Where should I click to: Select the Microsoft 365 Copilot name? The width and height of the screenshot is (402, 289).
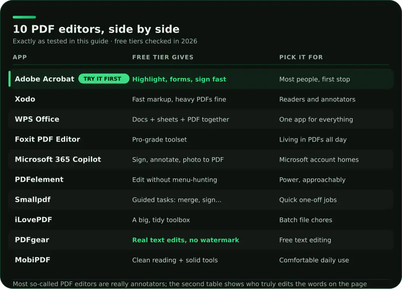click(58, 159)
